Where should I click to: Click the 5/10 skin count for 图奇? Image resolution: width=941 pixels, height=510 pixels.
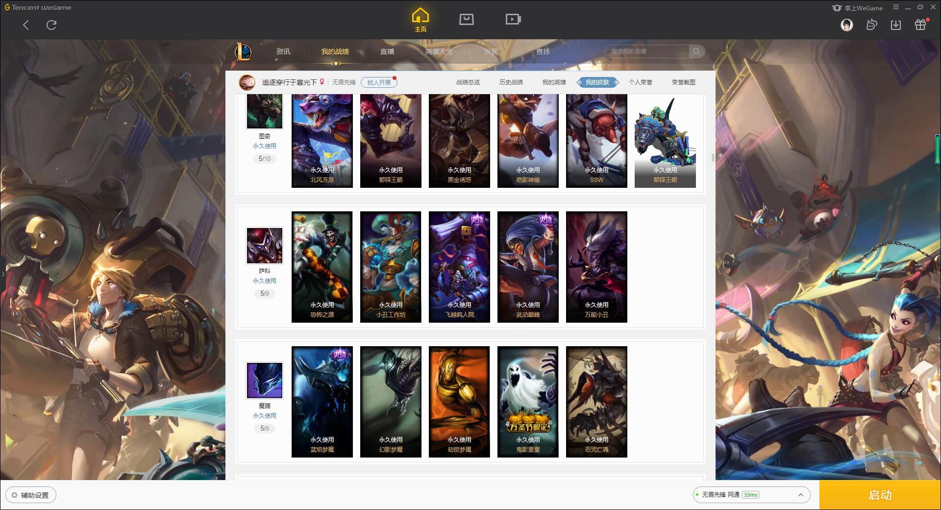point(265,159)
